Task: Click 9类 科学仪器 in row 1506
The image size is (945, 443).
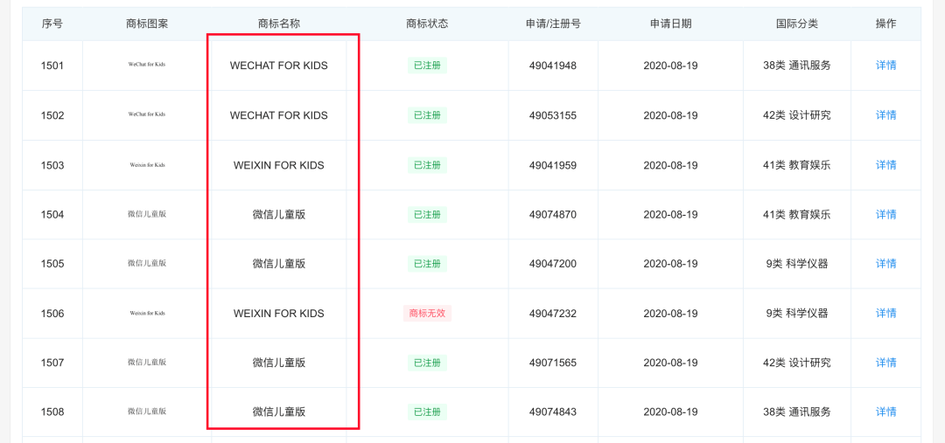Action: point(797,313)
